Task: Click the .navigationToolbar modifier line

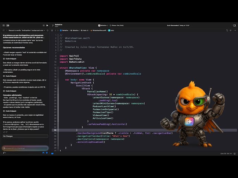Action: point(103,136)
